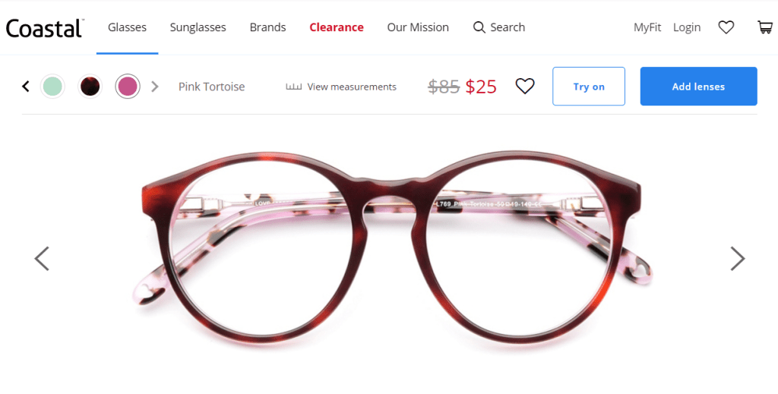The width and height of the screenshot is (778, 394).
Task: Select the Pink Tortoise color swatch
Action: pyautogui.click(x=127, y=86)
